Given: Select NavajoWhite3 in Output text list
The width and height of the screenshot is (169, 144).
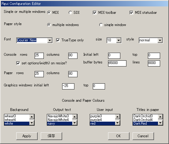Looking at the screenshot, I should coord(60,116).
